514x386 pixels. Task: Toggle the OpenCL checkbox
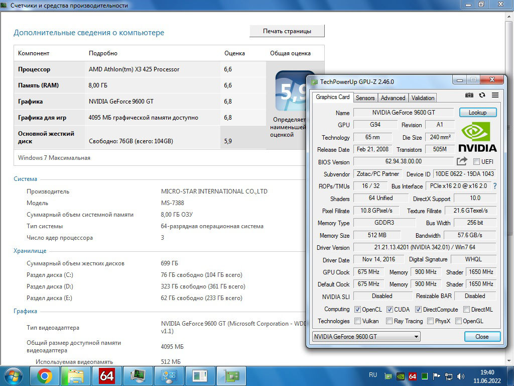357,310
